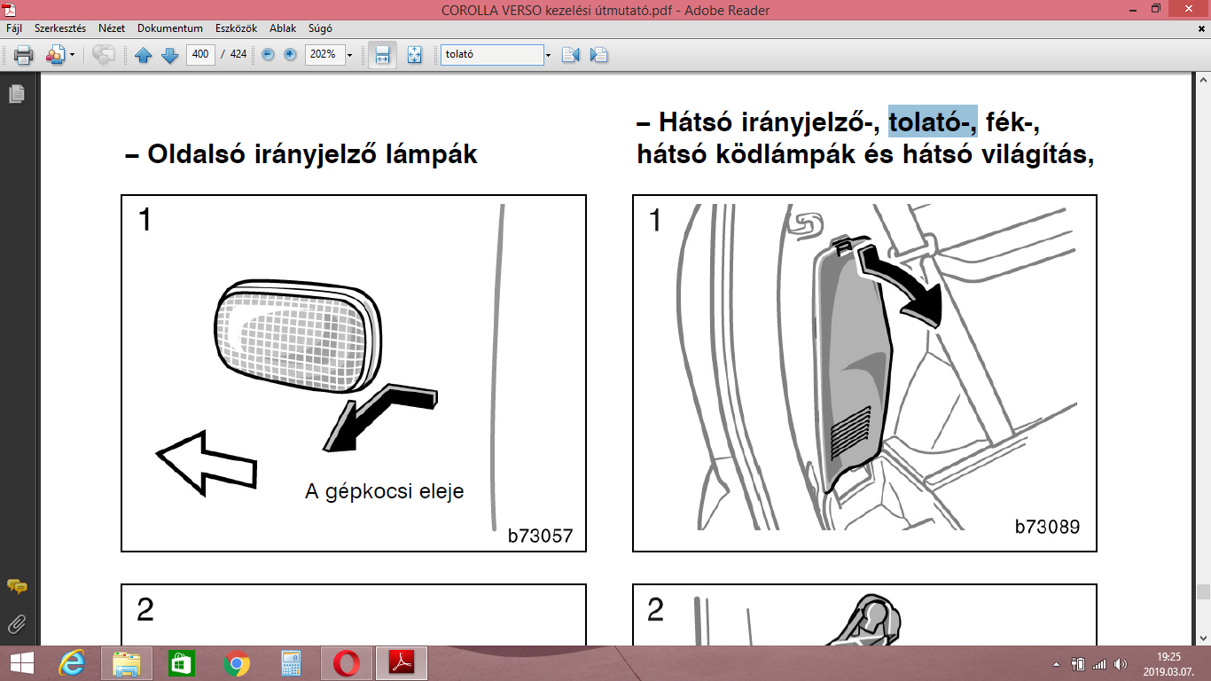Show hidden tray icons arrow
Screen dimensions: 1211x681
[1056, 663]
